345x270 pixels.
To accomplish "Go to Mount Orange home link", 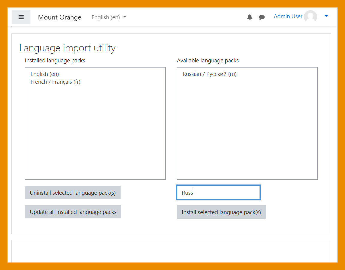I will pyautogui.click(x=59, y=17).
